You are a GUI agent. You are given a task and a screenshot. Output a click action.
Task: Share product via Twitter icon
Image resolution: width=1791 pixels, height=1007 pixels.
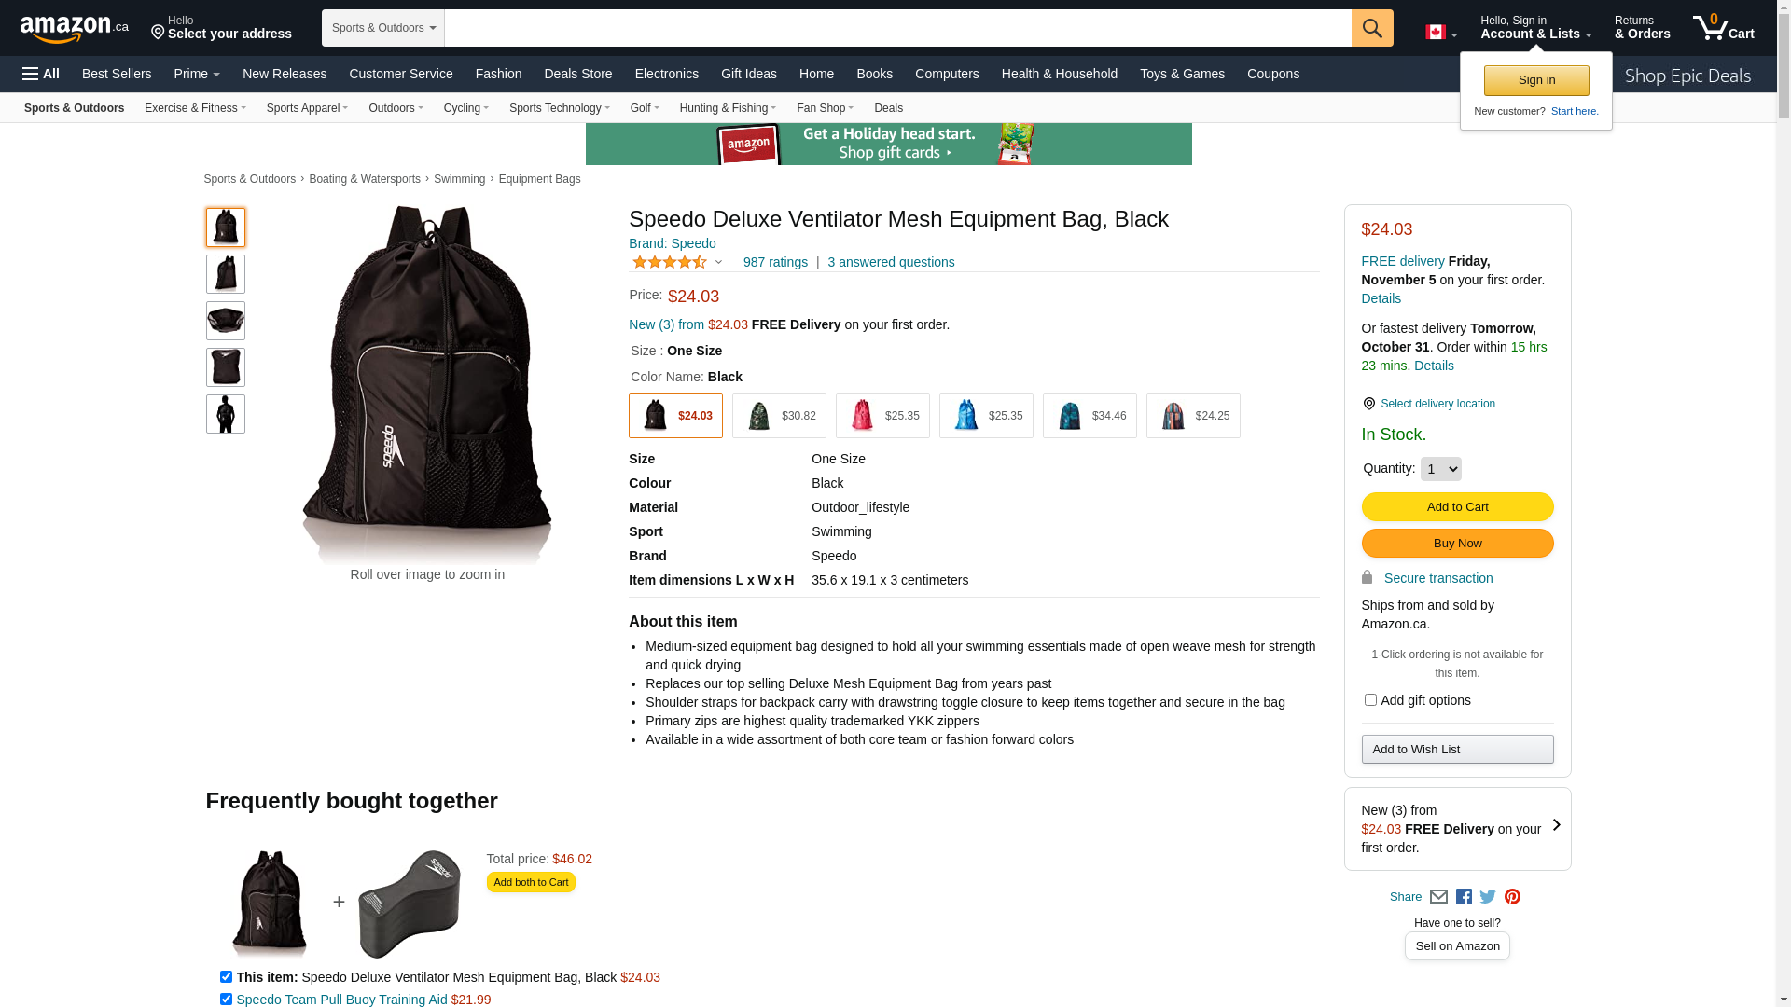pos(1488,897)
